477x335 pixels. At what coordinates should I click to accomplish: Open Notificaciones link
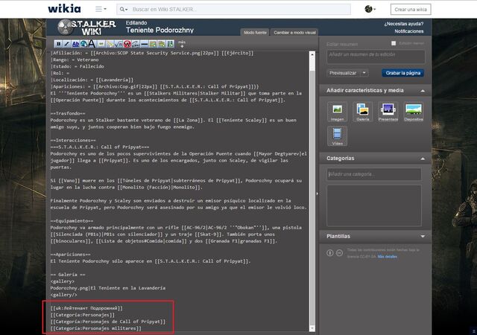coord(409,31)
